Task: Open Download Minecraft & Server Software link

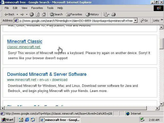Action: click(47, 74)
